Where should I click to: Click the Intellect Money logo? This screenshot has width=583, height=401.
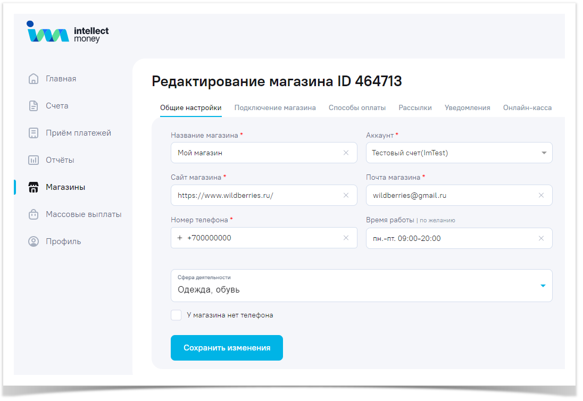coord(67,32)
